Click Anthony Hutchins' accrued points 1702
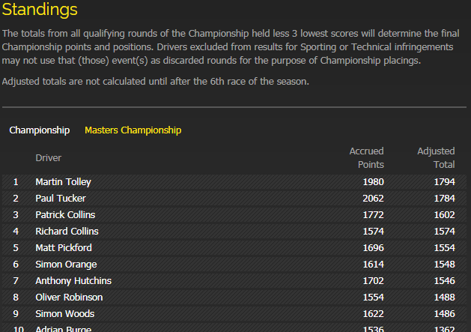Screen dimensions: 471x332 click(x=372, y=281)
